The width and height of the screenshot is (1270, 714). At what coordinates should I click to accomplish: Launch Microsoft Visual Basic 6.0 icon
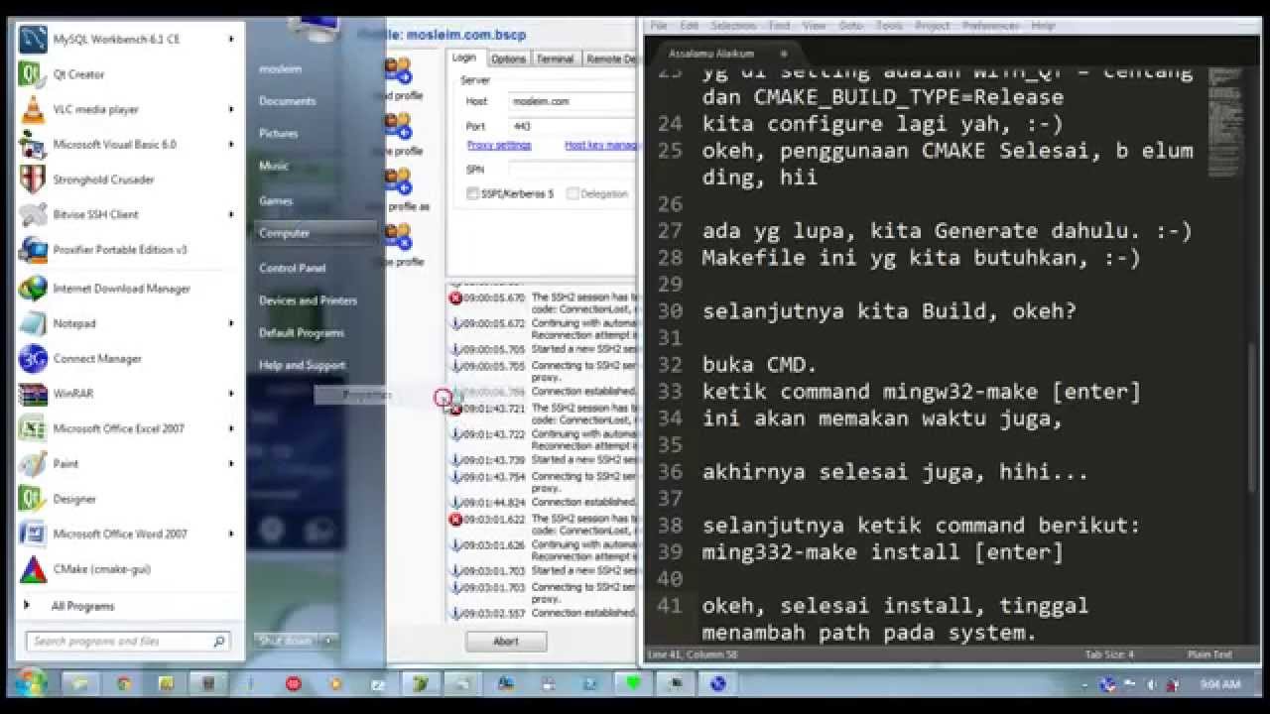click(33, 145)
